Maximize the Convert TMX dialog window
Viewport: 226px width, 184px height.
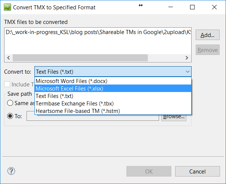(x=192, y=7)
